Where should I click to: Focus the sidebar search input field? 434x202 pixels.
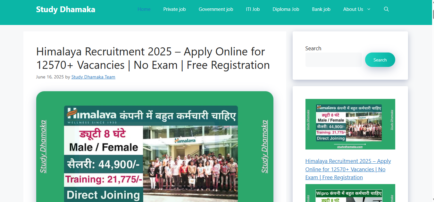click(x=334, y=60)
